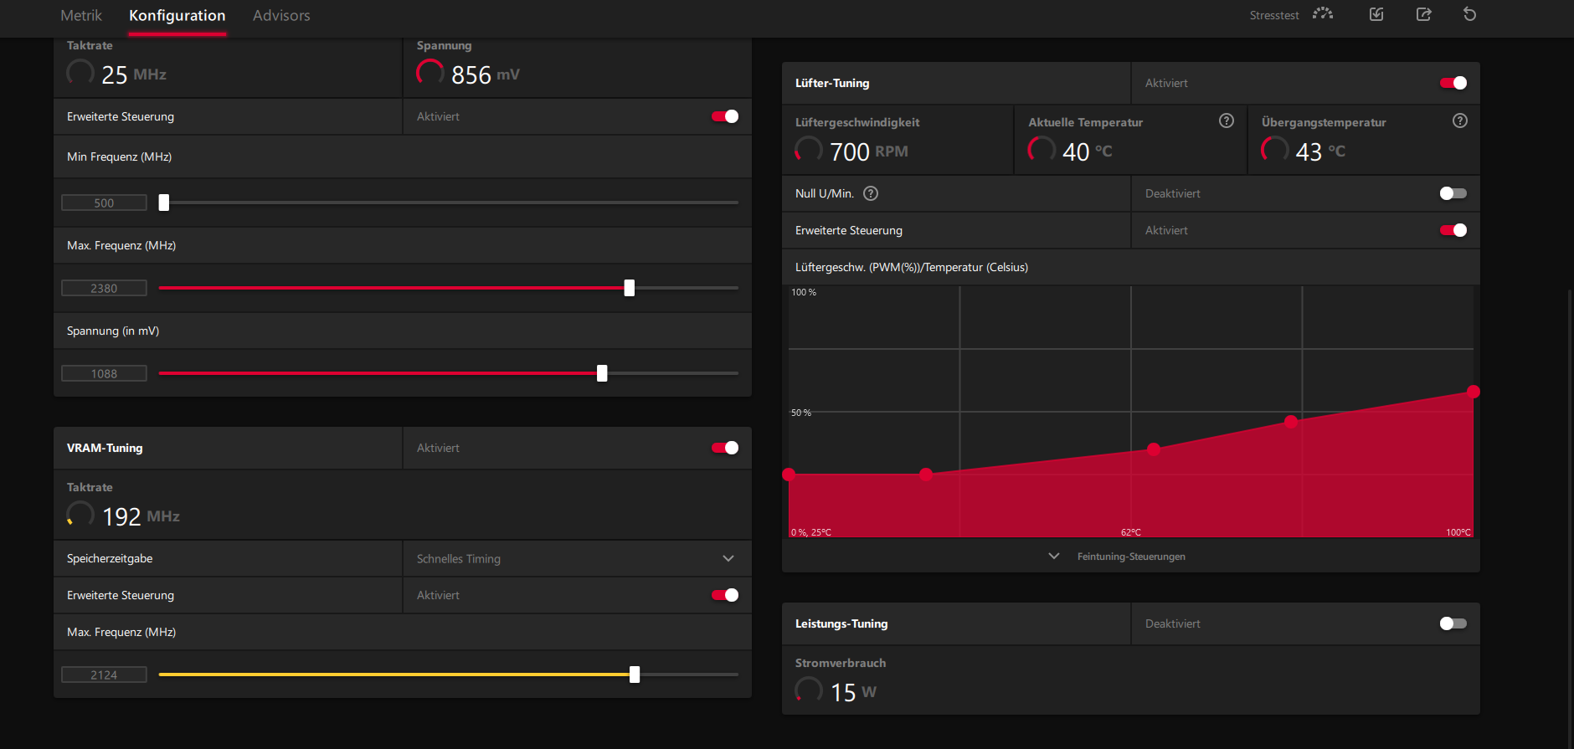Click the "Speicherzeitgabe" label
This screenshot has height=749, width=1574.
coord(110,558)
